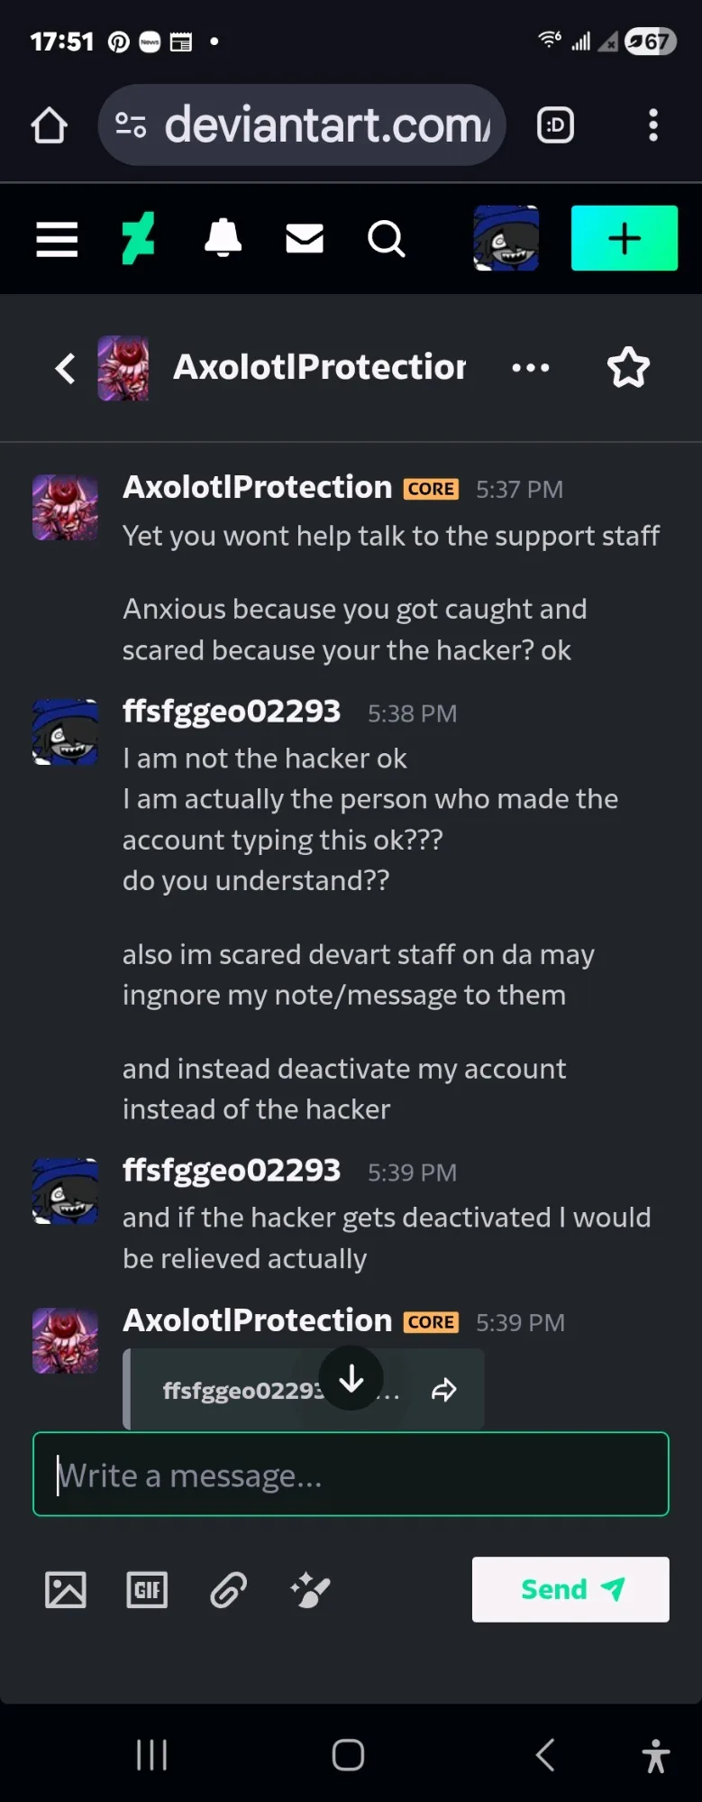The height and width of the screenshot is (1802, 702).
Task: Open the notes mail icon
Action: point(305,239)
